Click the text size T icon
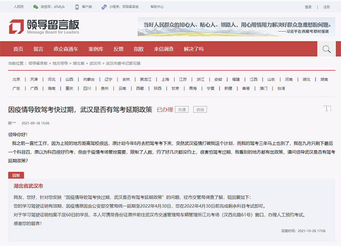The width and height of the screenshot is (341, 246). click(327, 109)
